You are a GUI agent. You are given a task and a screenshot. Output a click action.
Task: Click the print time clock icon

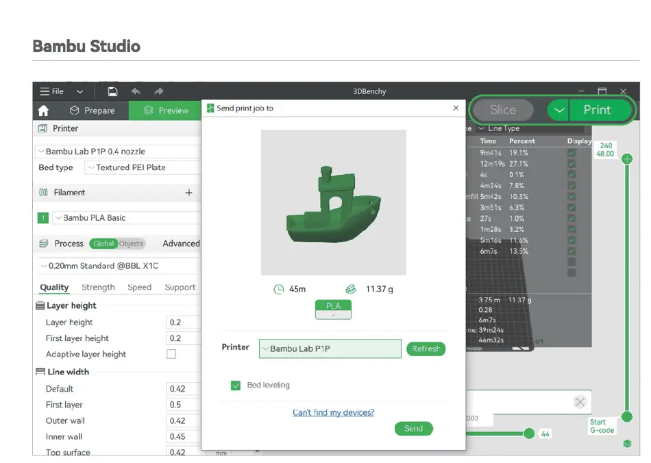[x=279, y=289]
